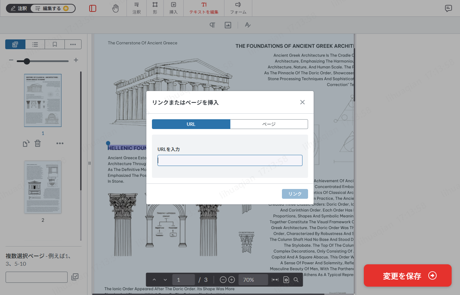
Task: Click the insert image icon
Action: click(x=228, y=25)
